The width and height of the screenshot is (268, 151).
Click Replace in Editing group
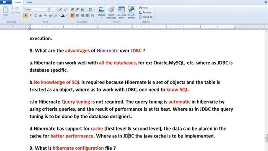coord(145,12)
